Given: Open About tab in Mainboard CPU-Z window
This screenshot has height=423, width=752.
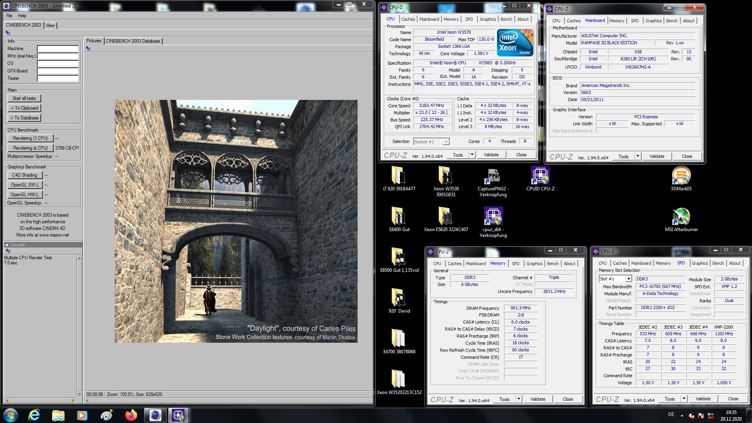Looking at the screenshot, I should (x=689, y=21).
